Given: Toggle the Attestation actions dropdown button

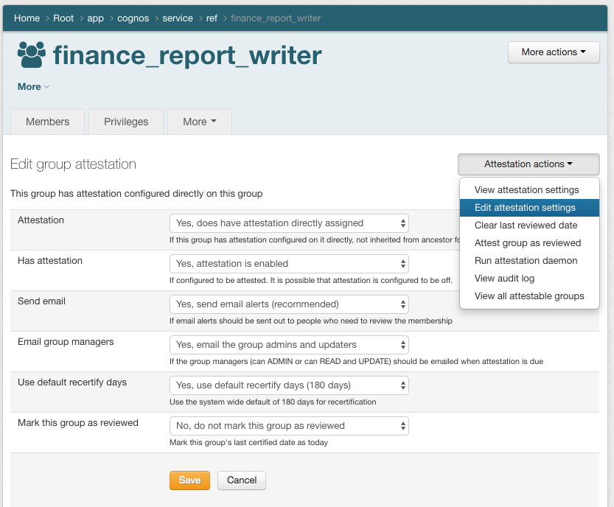Looking at the screenshot, I should click(528, 164).
